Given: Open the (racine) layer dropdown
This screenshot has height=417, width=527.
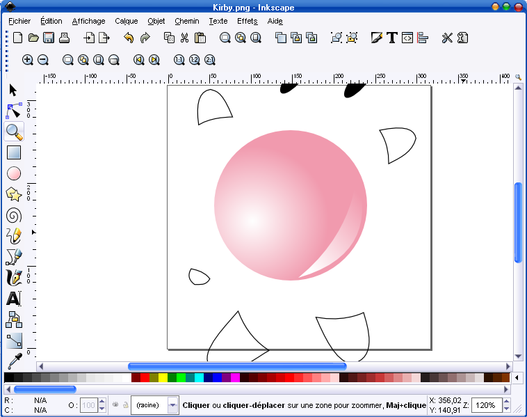Looking at the screenshot, I should [172, 405].
